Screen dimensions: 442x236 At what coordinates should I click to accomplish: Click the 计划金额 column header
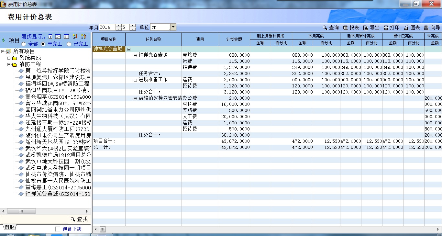[234, 39]
